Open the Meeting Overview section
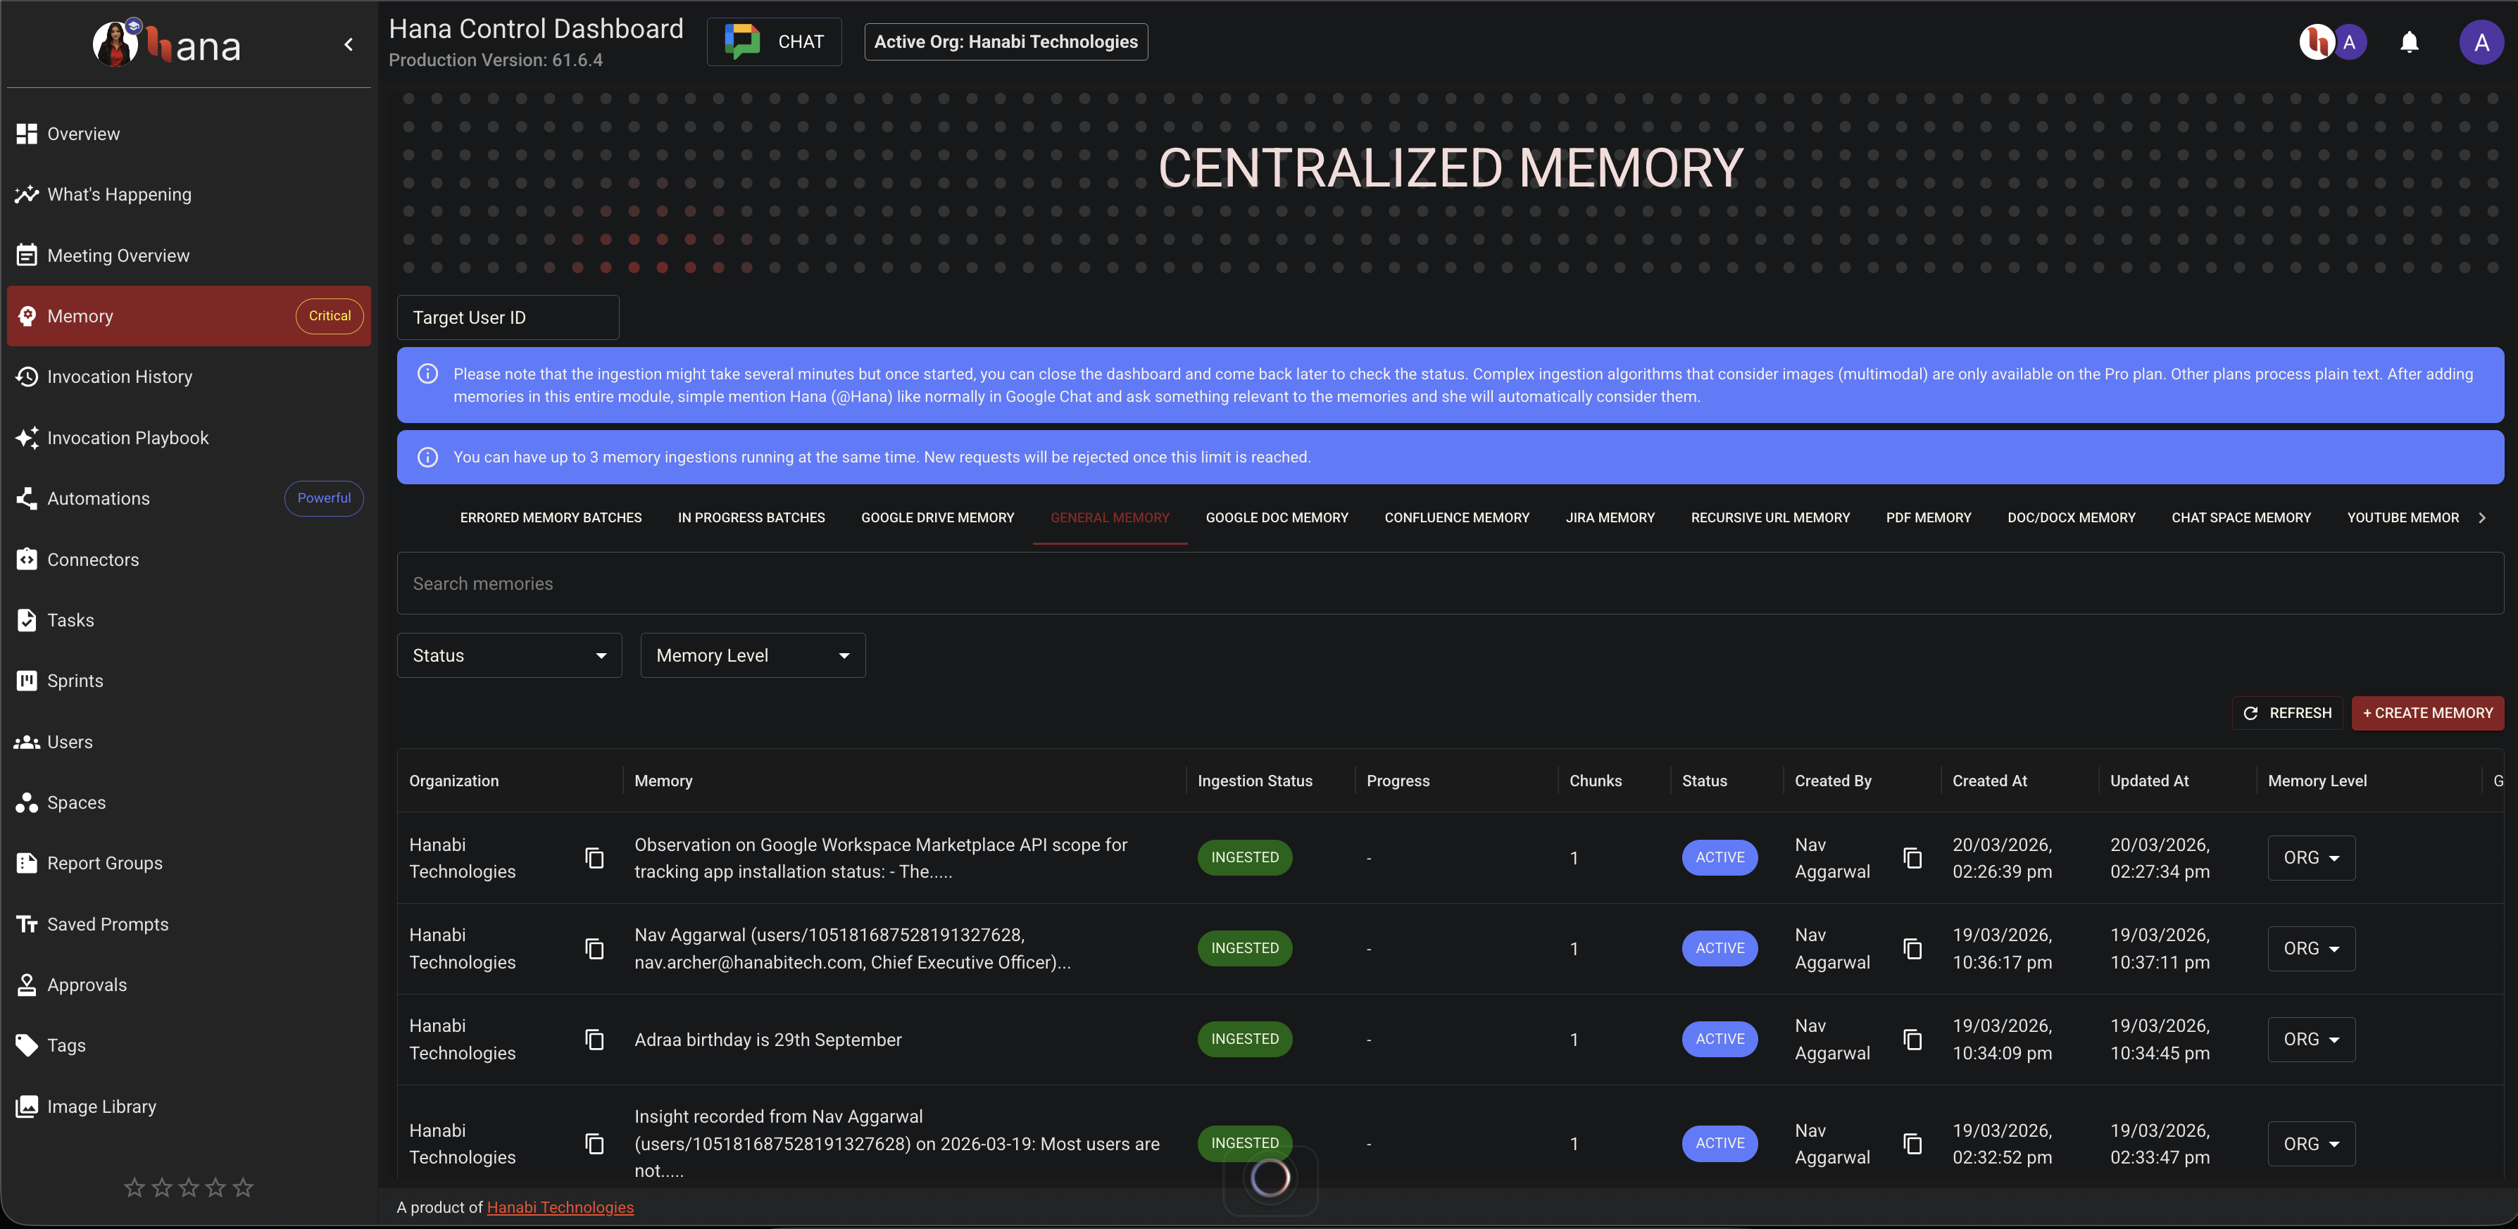Image resolution: width=2518 pixels, height=1229 pixels. pos(118,254)
